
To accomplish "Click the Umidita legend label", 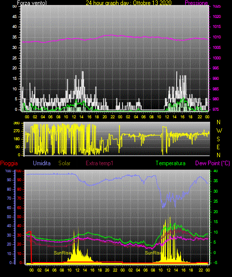I will pos(42,163).
